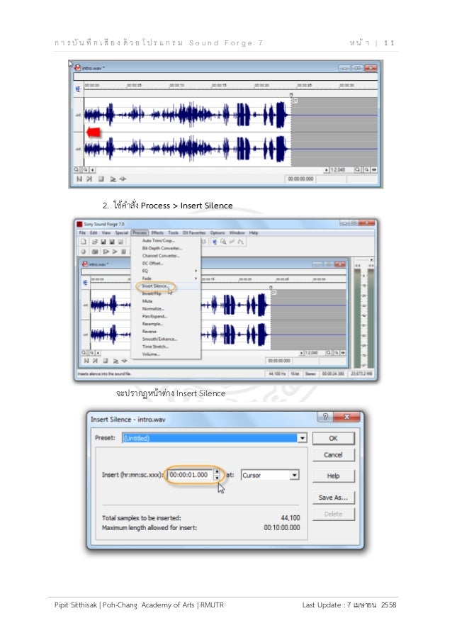Click the New file icon in Sound Forge toolbar

[x=83, y=242]
